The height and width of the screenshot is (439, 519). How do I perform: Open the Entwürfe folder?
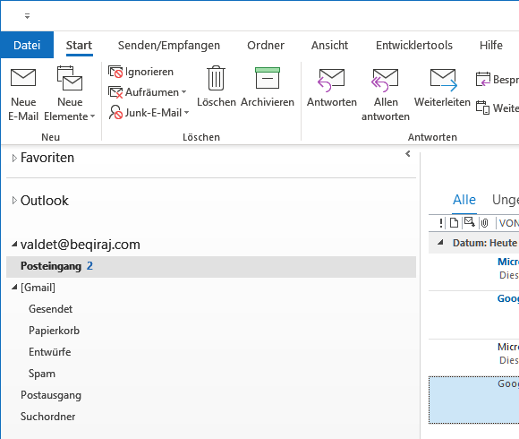(49, 352)
